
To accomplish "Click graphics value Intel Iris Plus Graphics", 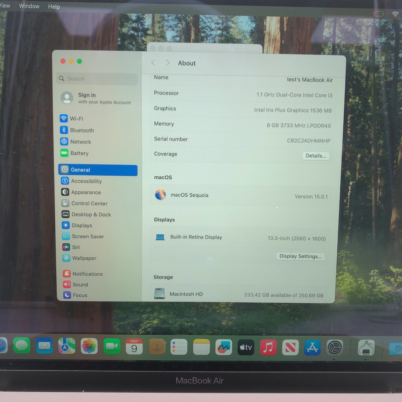I will (293, 110).
